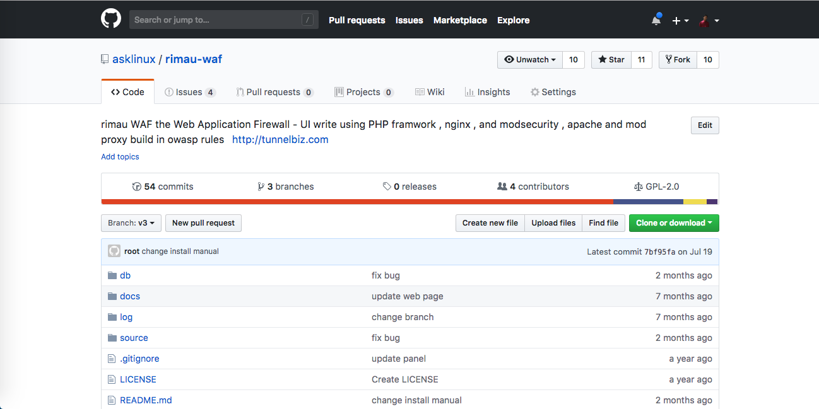Open the Branch: v3 selector
This screenshot has width=819, height=409.
pos(131,223)
